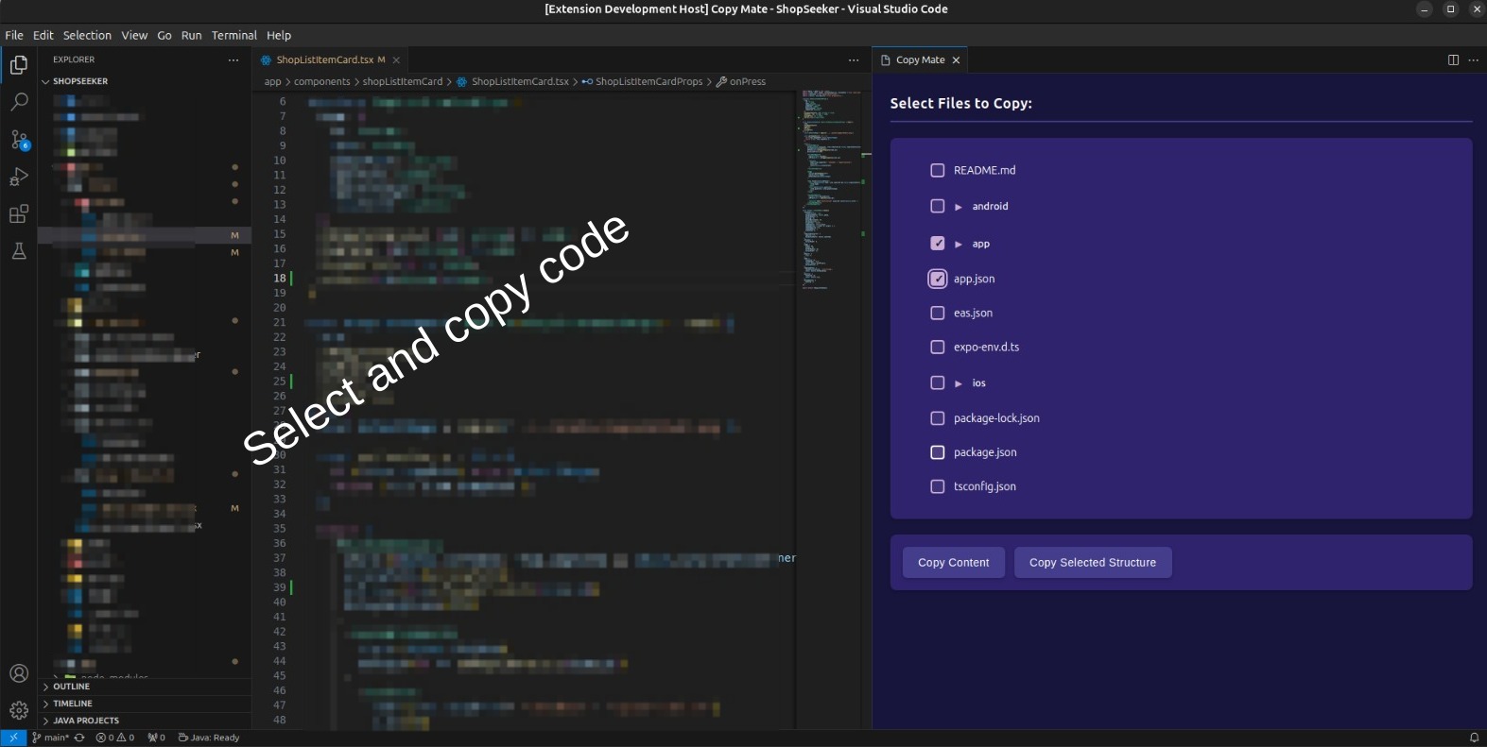
Task: Open editor more actions ellipsis beside ShopListItemCard tab
Action: [854, 59]
